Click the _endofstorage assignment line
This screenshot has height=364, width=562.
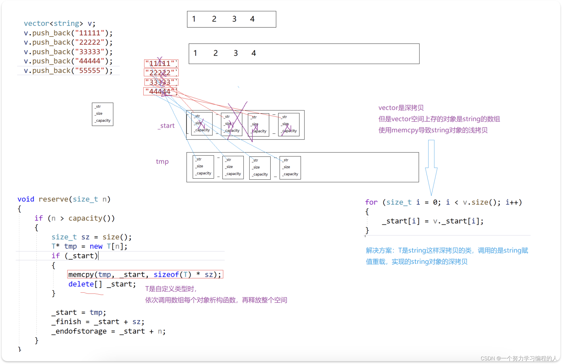pos(108,331)
